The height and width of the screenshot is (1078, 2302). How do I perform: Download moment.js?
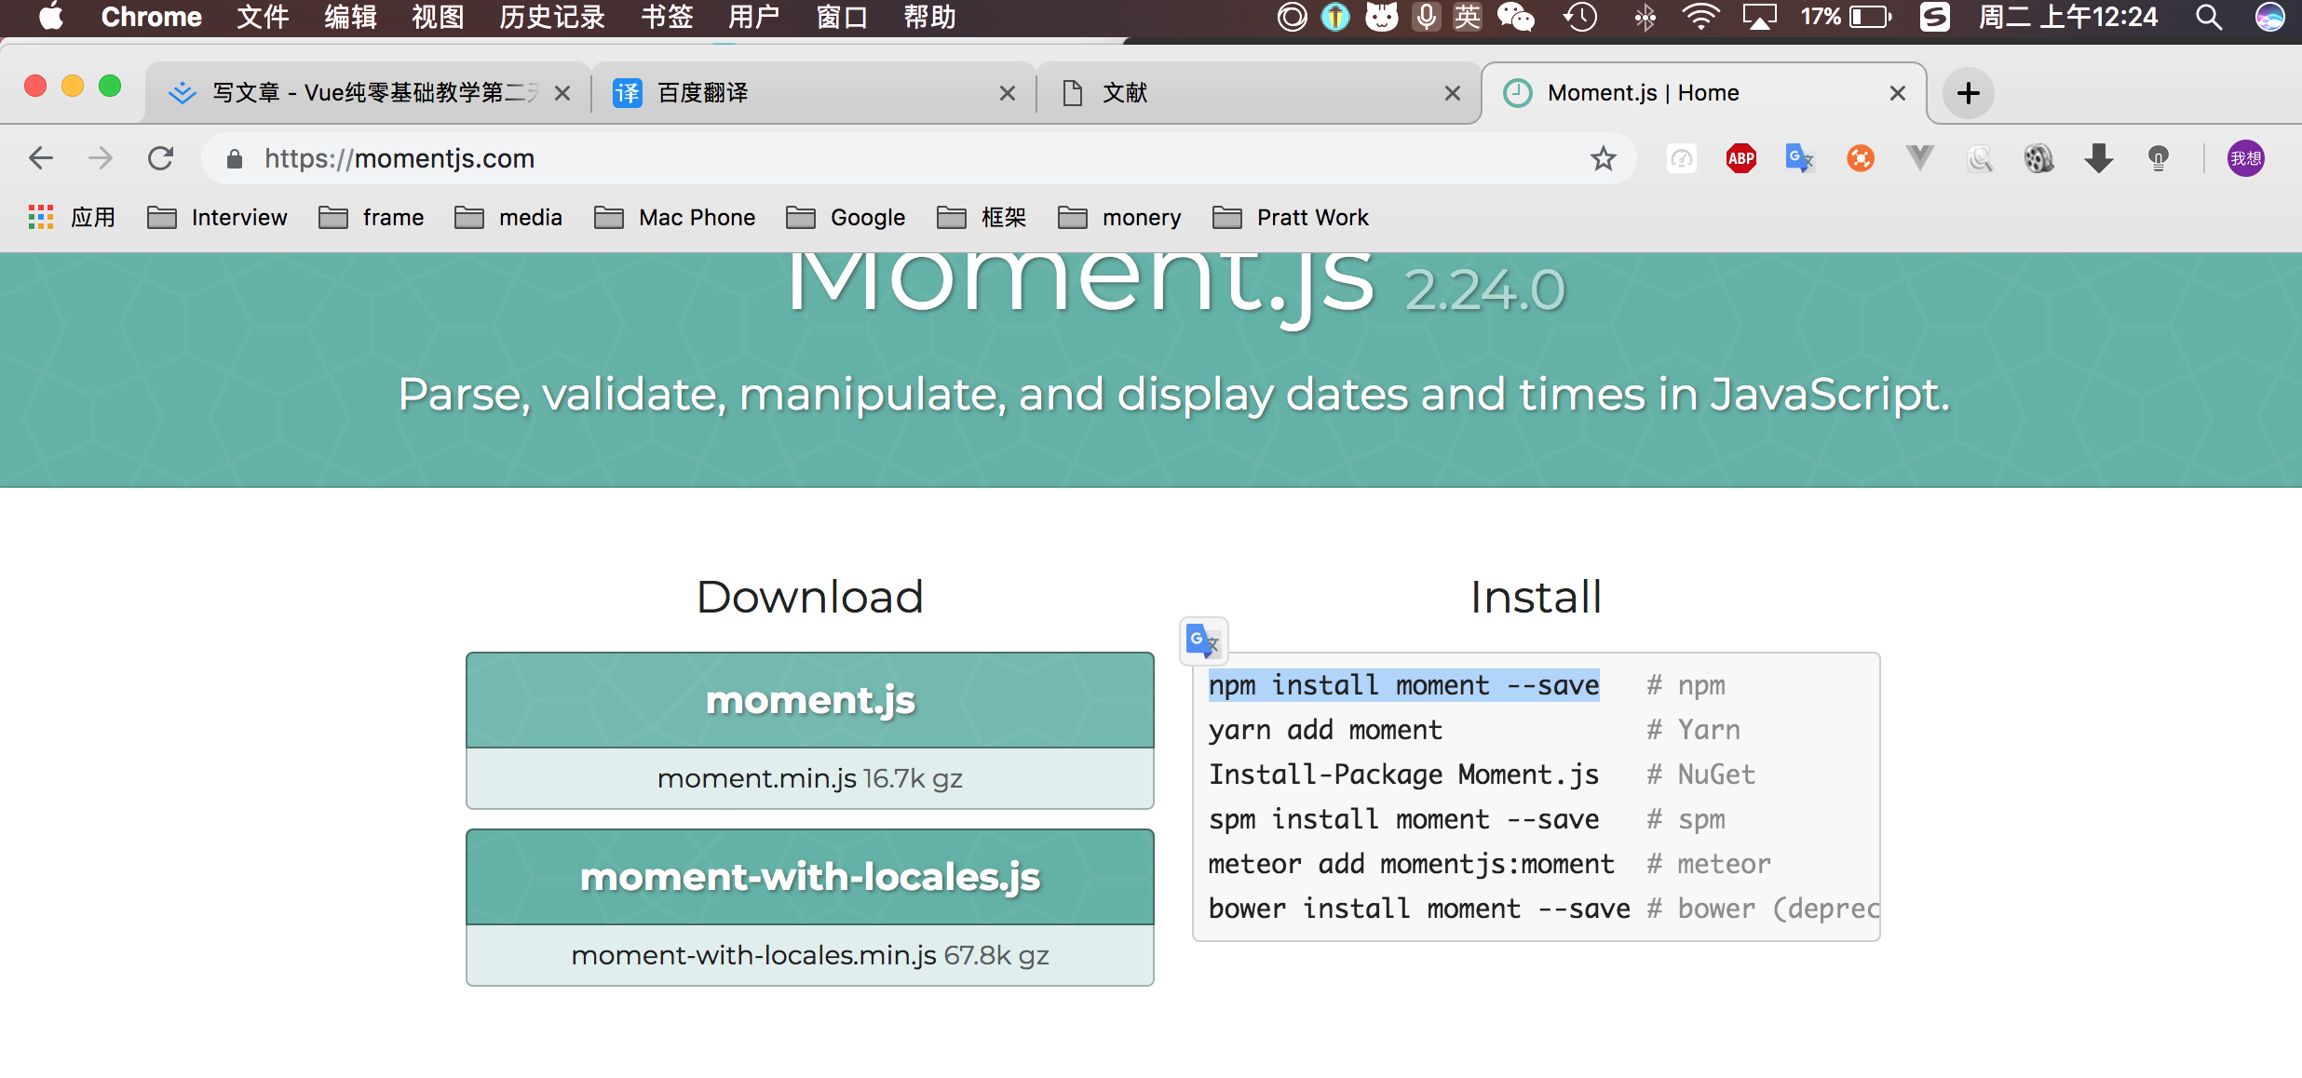click(x=810, y=700)
